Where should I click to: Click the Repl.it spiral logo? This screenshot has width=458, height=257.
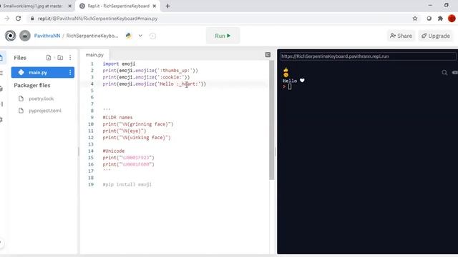click(x=11, y=36)
